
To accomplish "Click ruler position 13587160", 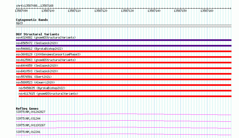I will coord(207,11).
